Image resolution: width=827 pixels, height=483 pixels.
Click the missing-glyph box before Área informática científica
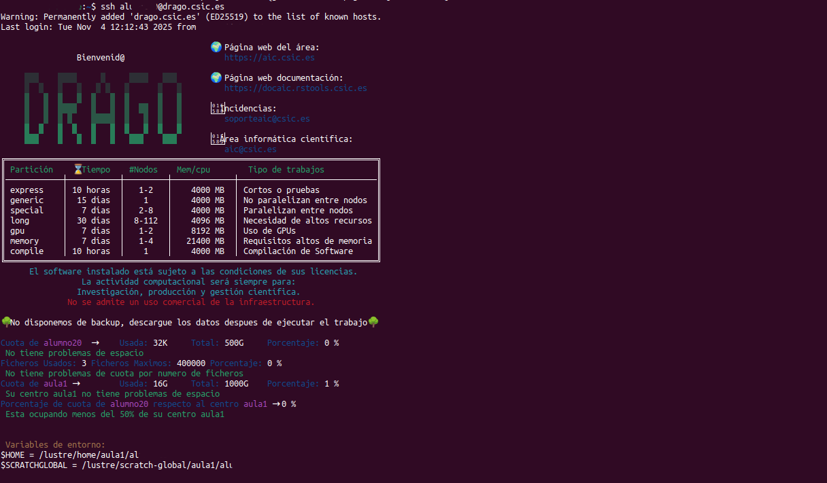click(x=216, y=139)
